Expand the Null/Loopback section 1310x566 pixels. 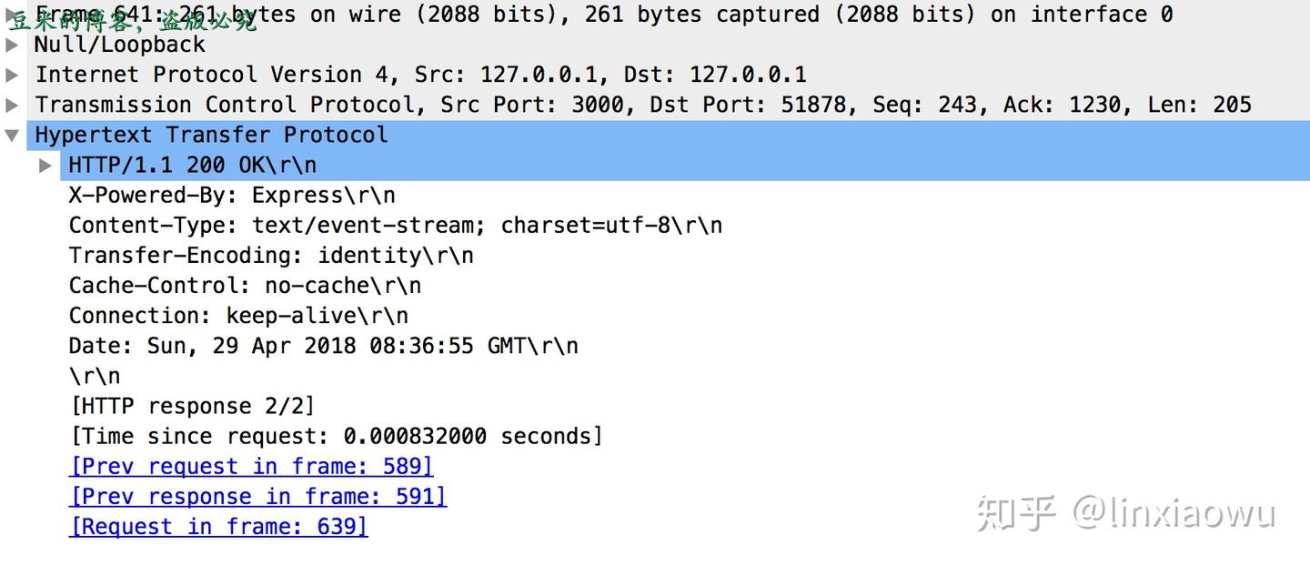pos(12,45)
